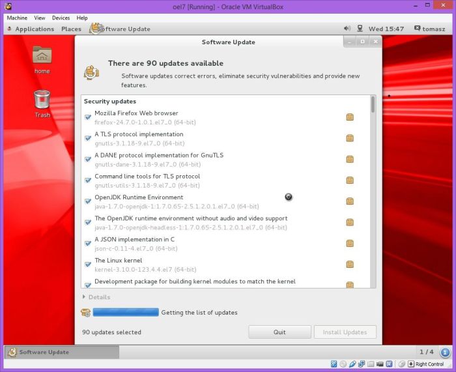Click the update list progress bar
Screen dimensions: 456x372
pos(126,313)
